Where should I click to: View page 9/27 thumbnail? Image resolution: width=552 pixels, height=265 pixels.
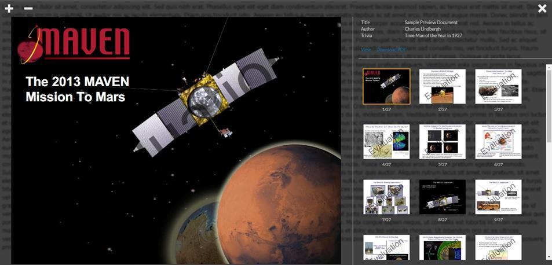click(x=498, y=197)
